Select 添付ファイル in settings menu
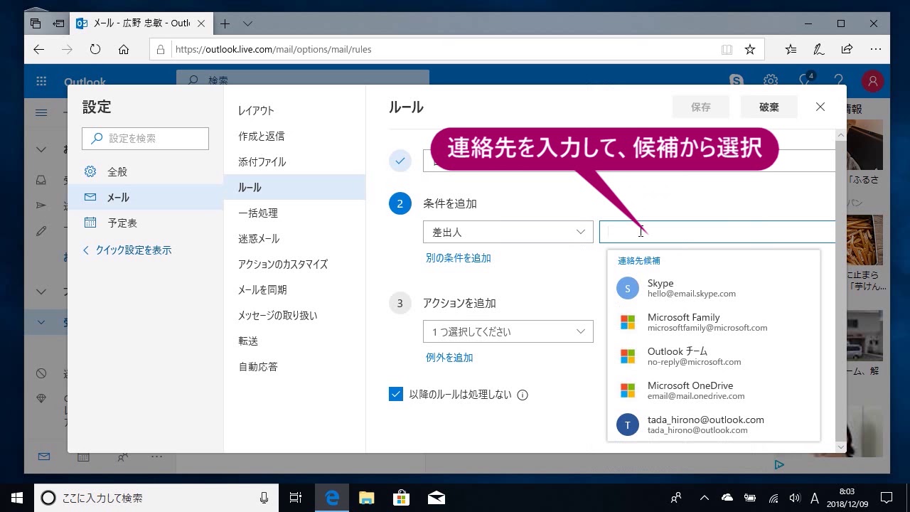 point(294,162)
